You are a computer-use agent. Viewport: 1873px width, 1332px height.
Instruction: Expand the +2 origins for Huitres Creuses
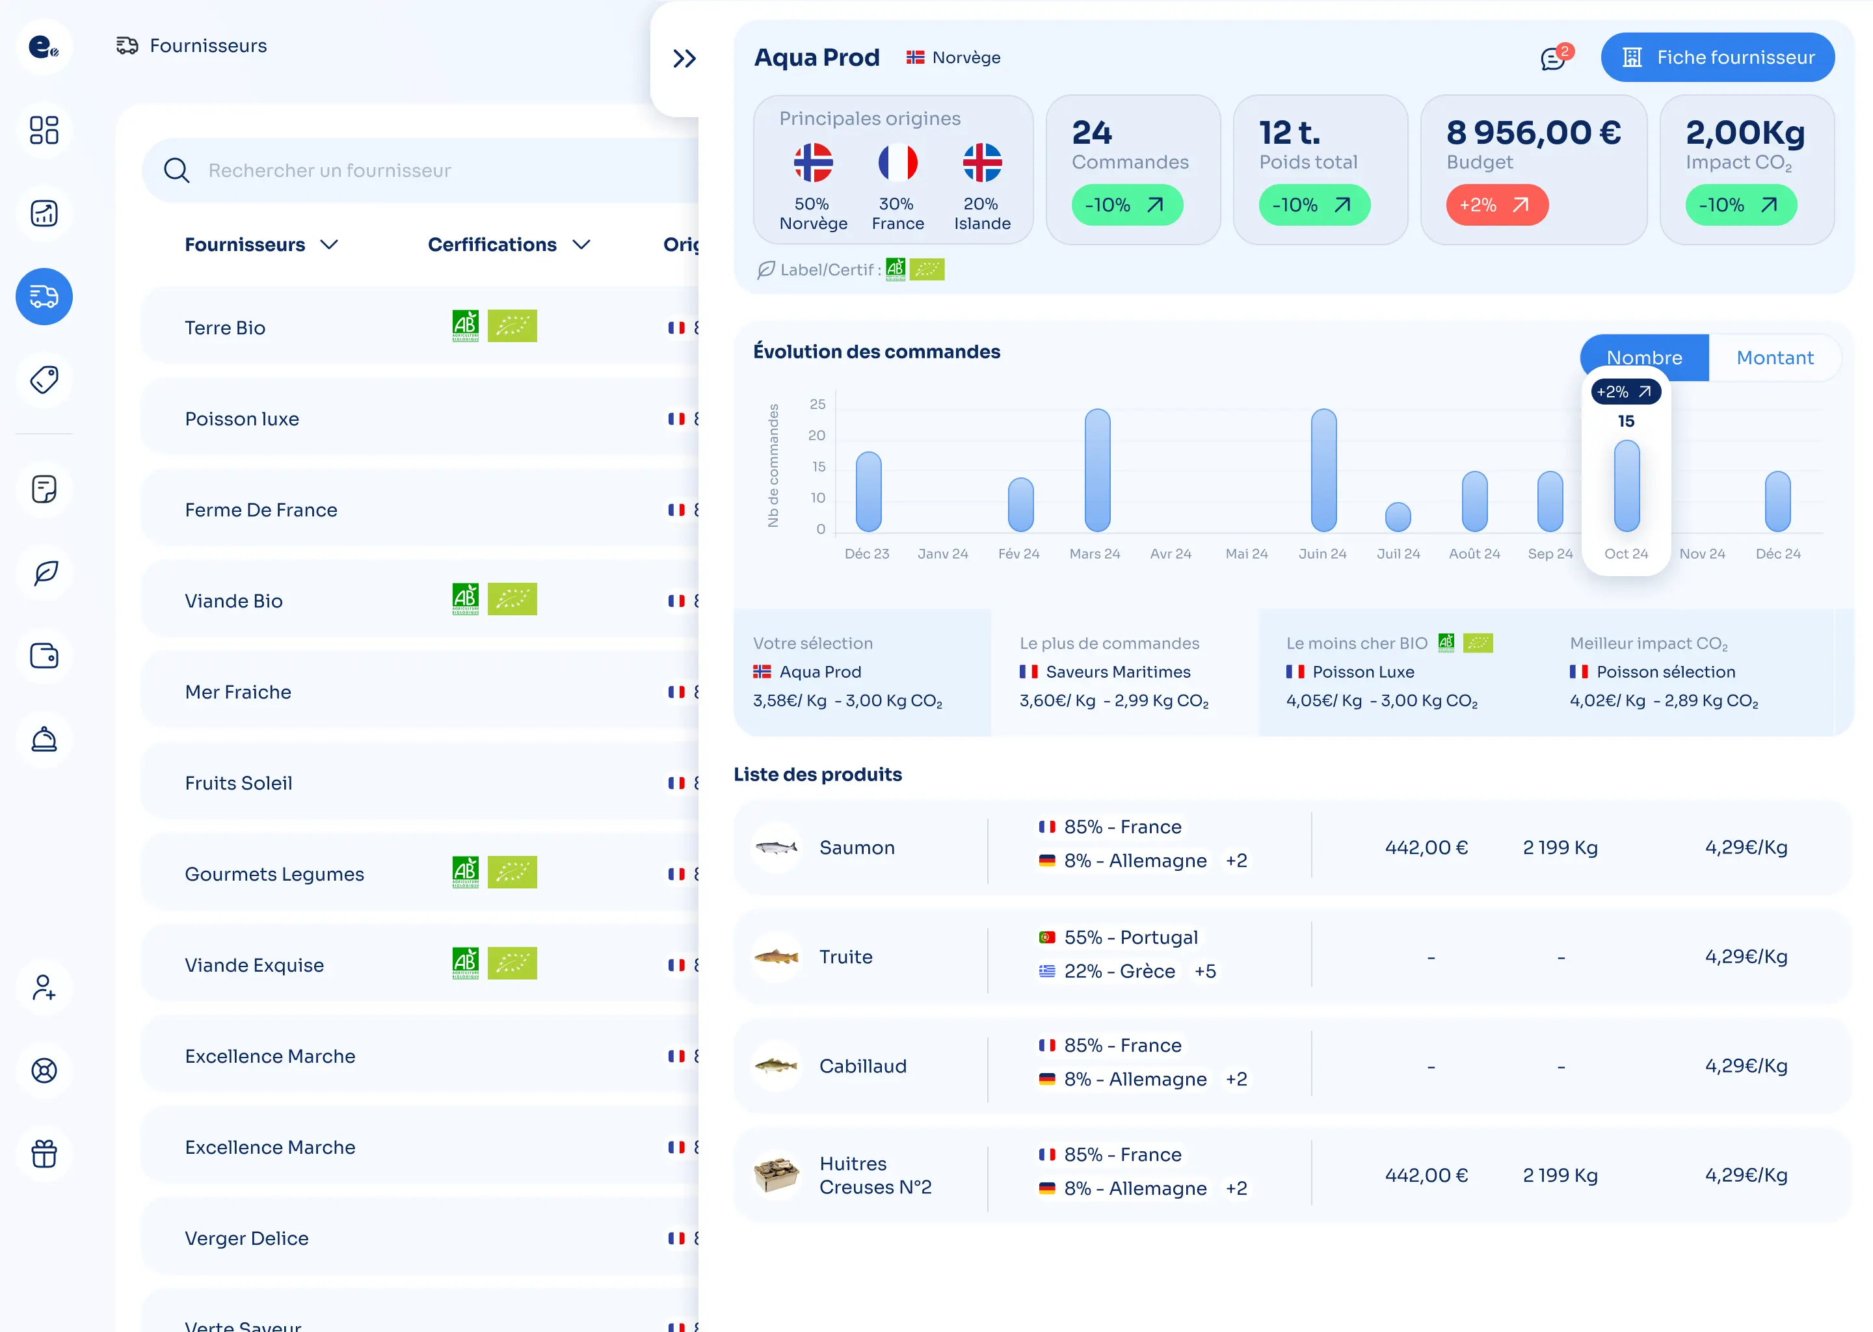coord(1236,1188)
